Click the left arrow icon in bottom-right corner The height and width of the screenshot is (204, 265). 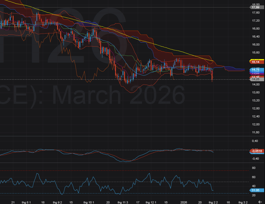260,202
